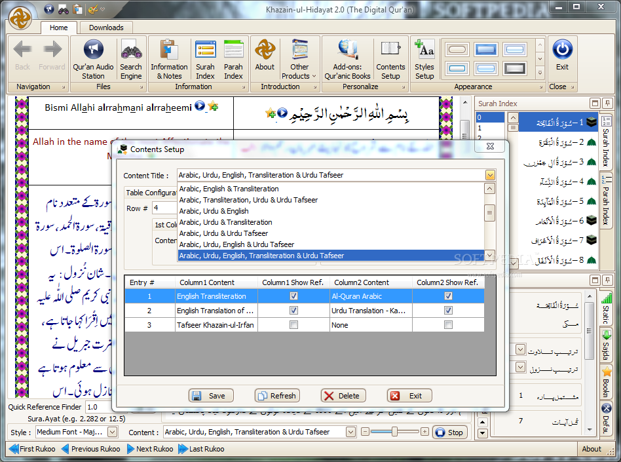This screenshot has height=462, width=621.
Task: Enable Column2 Show Ref. for entry 3
Action: point(448,325)
